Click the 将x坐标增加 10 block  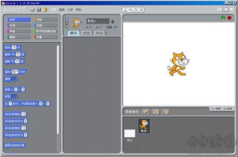(x=15, y=114)
